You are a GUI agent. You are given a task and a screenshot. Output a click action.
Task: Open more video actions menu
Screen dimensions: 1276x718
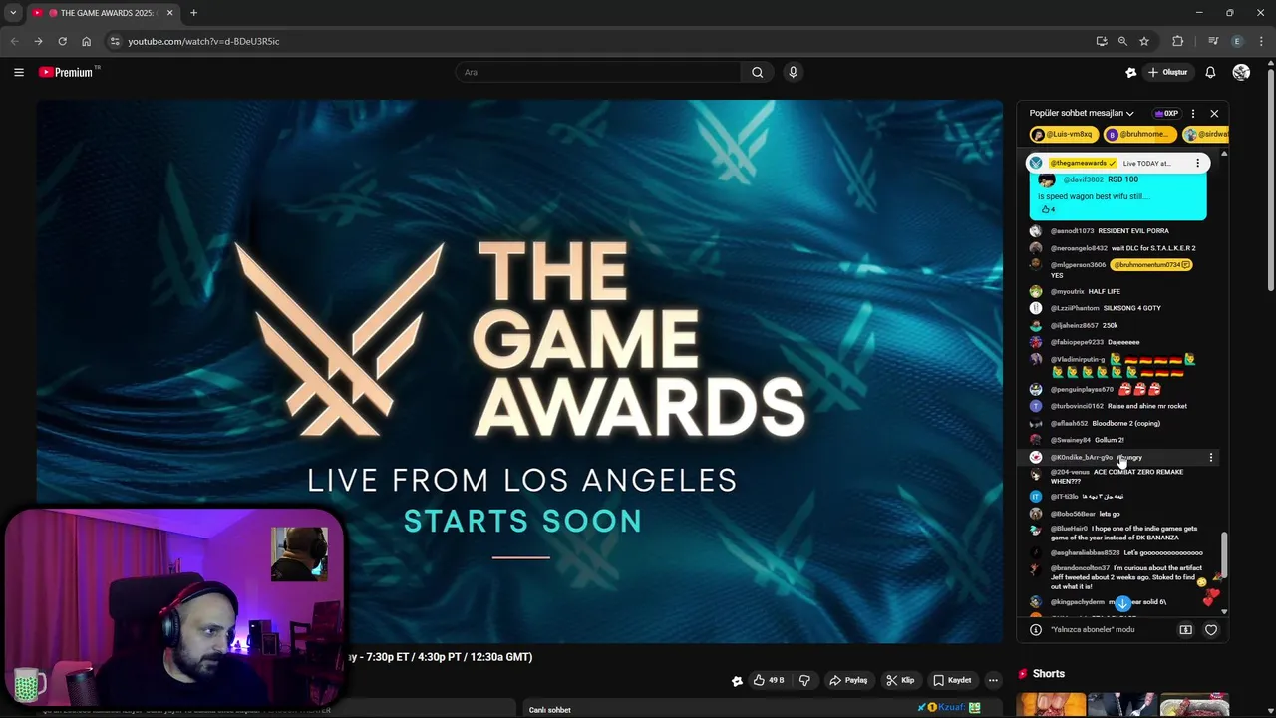[x=993, y=680]
